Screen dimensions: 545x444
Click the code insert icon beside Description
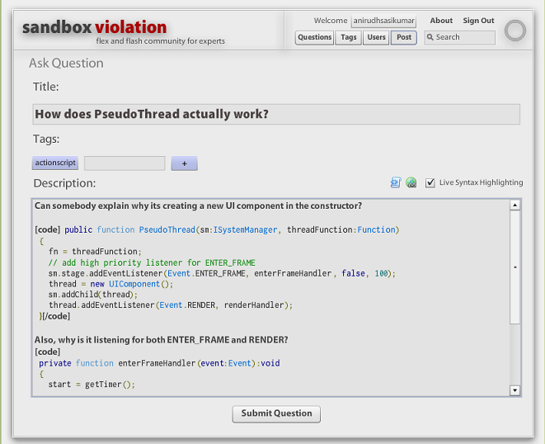pos(396,182)
